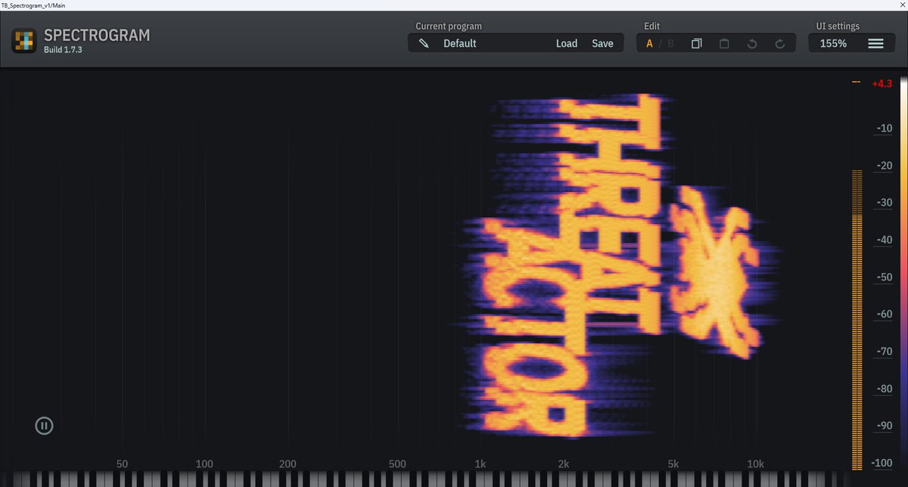Click the copy settings icon
This screenshot has width=908, height=487.
[697, 43]
